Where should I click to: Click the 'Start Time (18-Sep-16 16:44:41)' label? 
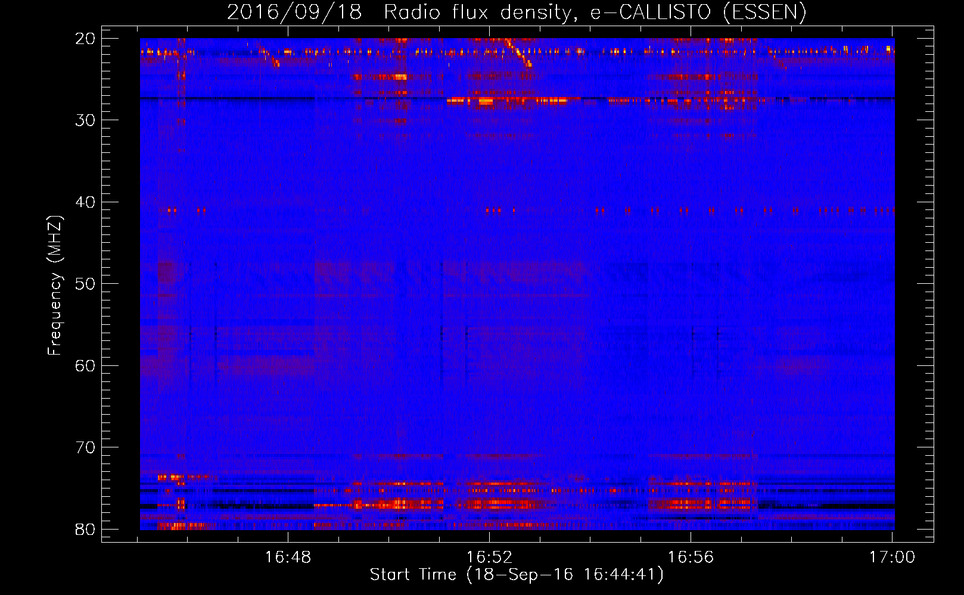517,575
